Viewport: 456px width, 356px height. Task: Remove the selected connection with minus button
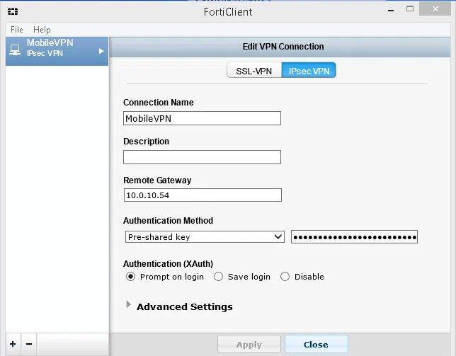[x=29, y=344]
